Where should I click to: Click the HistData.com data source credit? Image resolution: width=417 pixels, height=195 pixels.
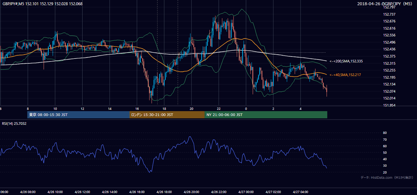click(x=387, y=177)
